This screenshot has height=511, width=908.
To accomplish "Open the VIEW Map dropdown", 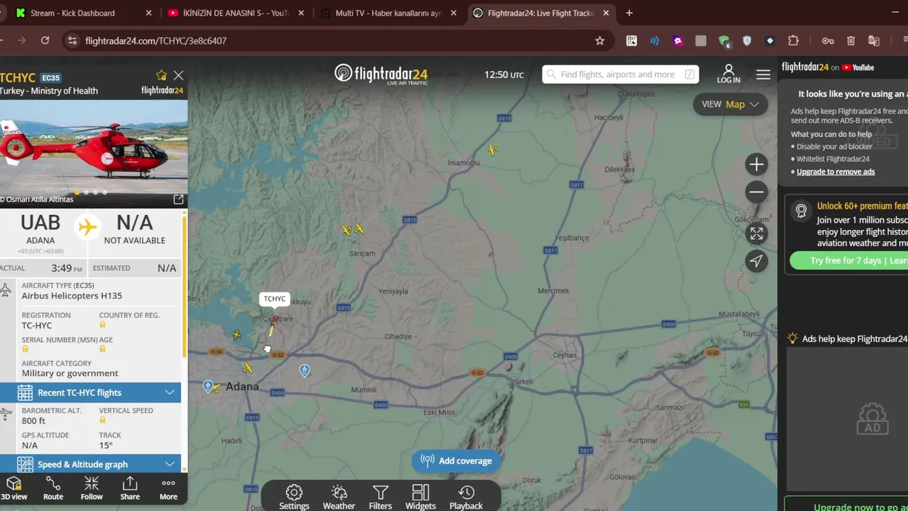I will (x=730, y=104).
